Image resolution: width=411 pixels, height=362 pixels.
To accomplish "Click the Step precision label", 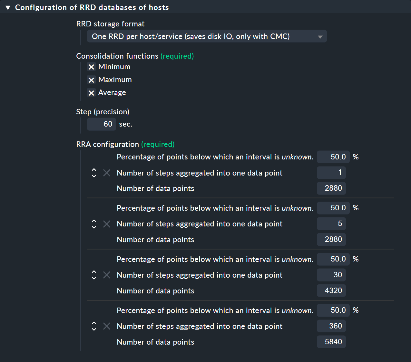I will pyautogui.click(x=103, y=111).
